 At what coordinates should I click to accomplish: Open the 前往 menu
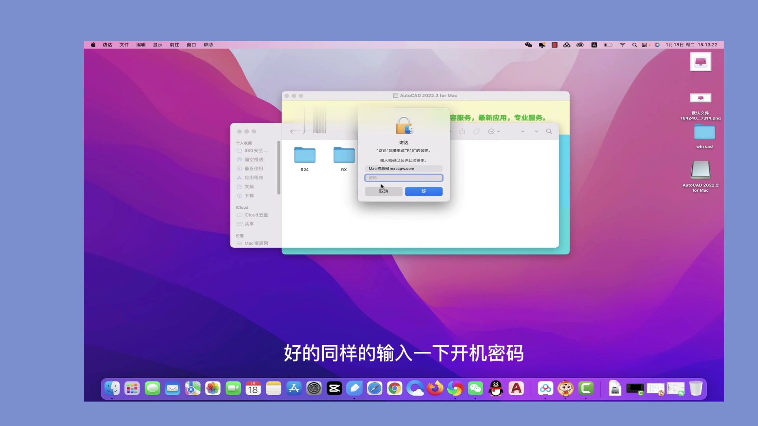[x=174, y=45]
